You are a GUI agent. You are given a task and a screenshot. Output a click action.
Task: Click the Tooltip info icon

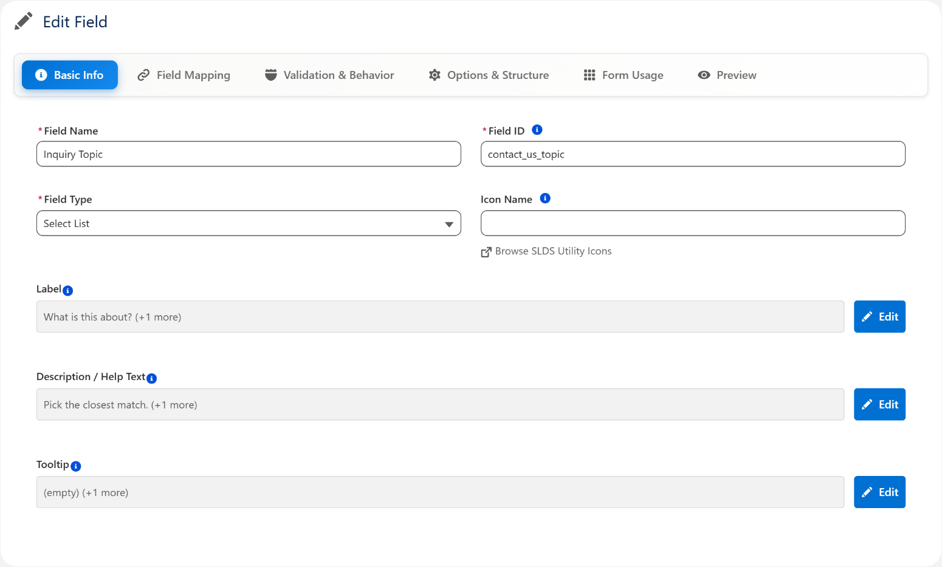click(x=76, y=466)
